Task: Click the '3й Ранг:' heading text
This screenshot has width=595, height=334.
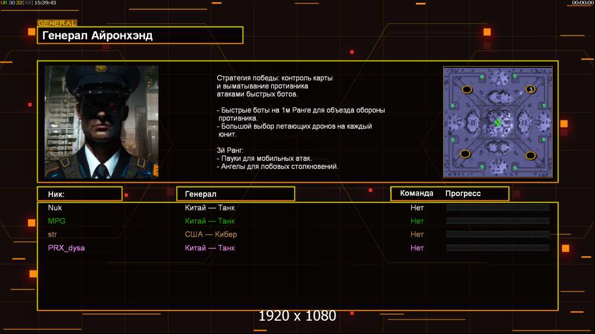Action: tap(230, 150)
